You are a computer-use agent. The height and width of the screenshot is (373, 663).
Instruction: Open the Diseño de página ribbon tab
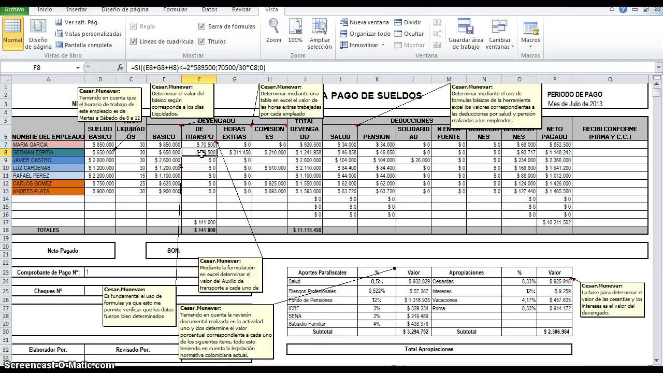(x=125, y=9)
